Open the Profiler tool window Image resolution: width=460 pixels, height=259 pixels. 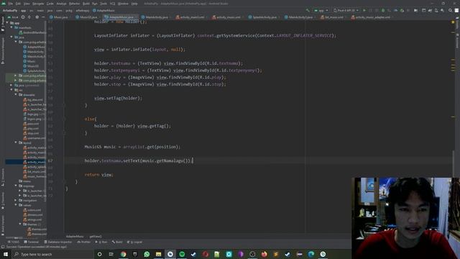tap(83, 242)
